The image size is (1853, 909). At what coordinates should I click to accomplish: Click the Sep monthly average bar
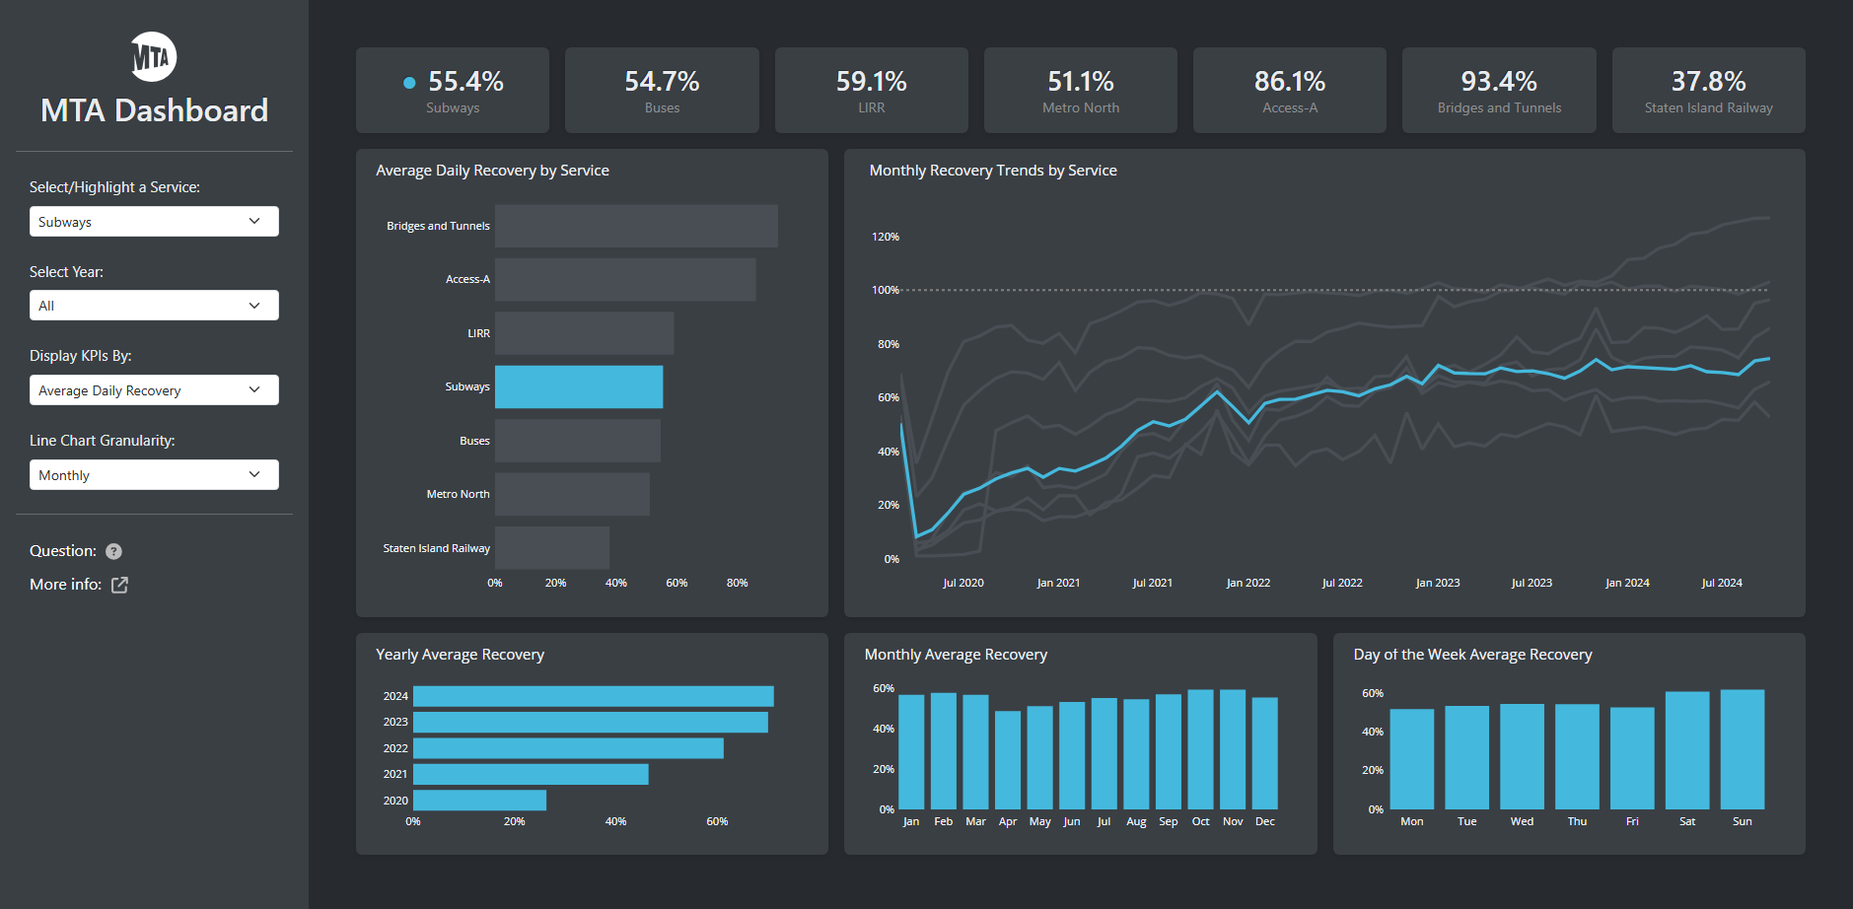1169,752
